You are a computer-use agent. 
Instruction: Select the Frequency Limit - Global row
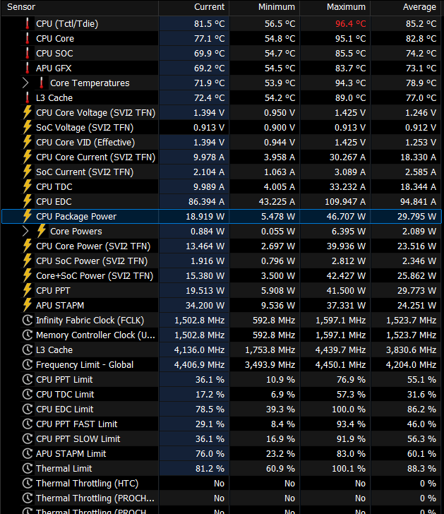point(222,364)
